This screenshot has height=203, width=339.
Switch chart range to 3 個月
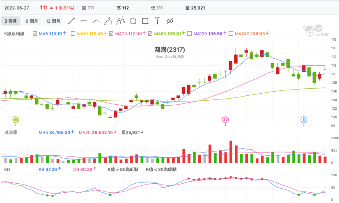[x=11, y=21]
